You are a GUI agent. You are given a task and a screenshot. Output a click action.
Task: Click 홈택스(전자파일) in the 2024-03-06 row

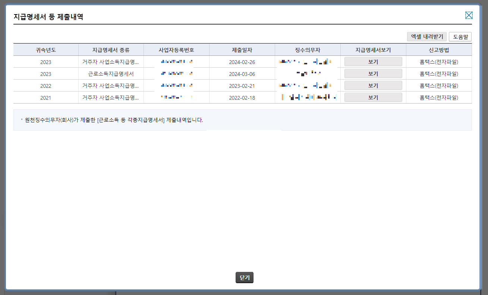pyautogui.click(x=439, y=74)
